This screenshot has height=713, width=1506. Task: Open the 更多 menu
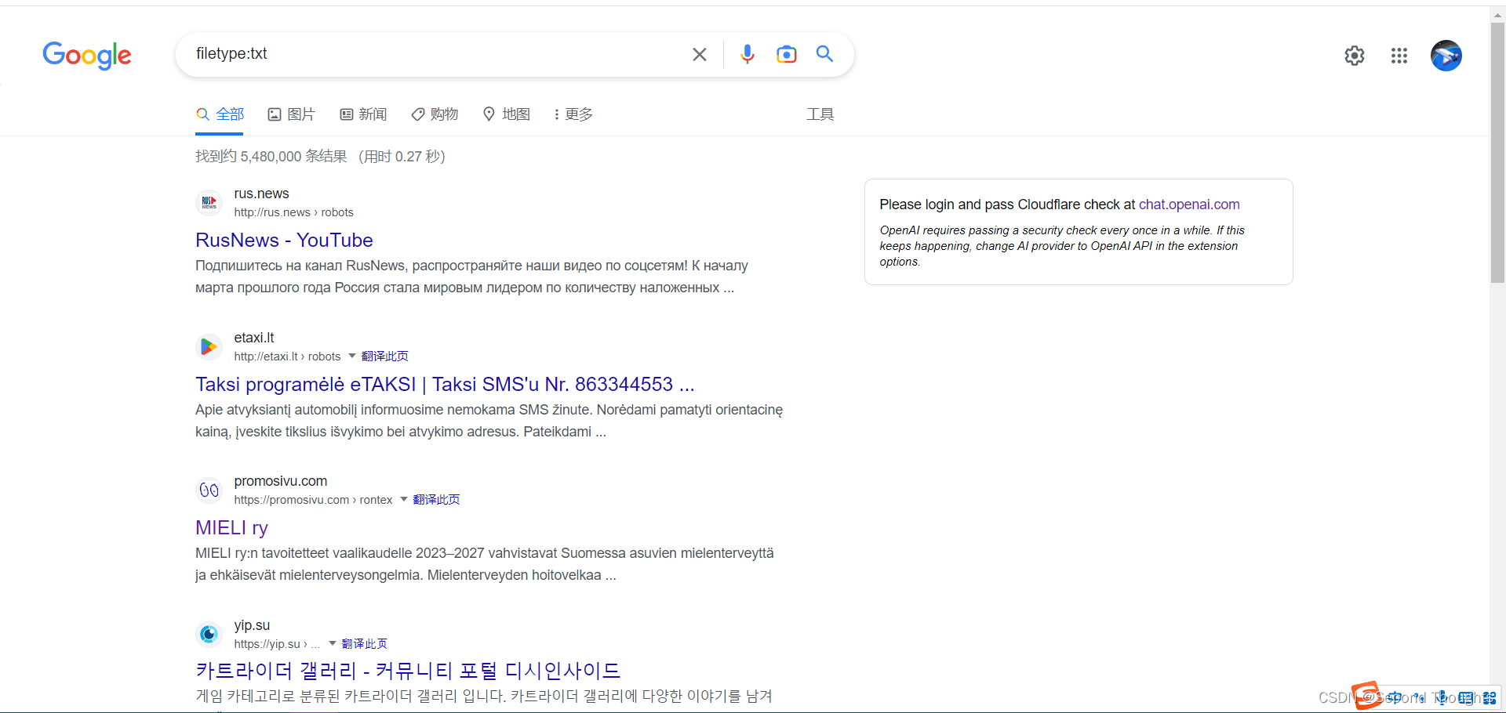pyautogui.click(x=573, y=114)
